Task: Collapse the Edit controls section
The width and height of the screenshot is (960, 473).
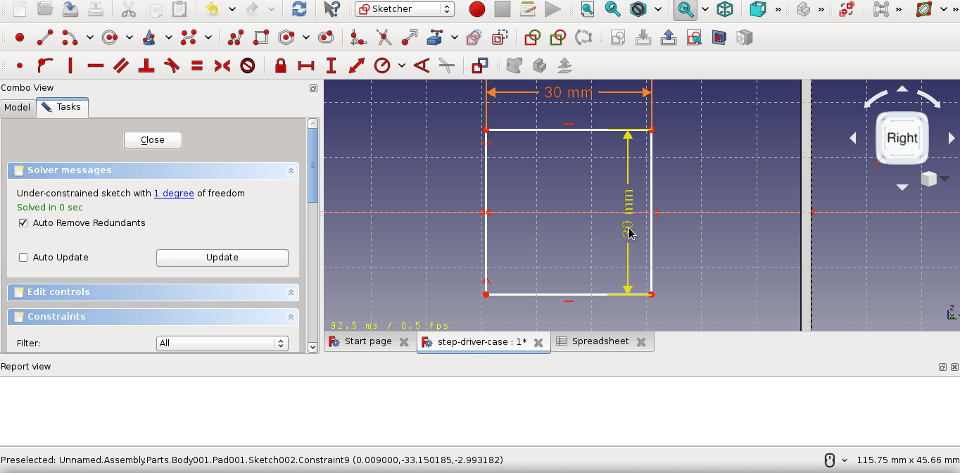Action: coord(291,292)
